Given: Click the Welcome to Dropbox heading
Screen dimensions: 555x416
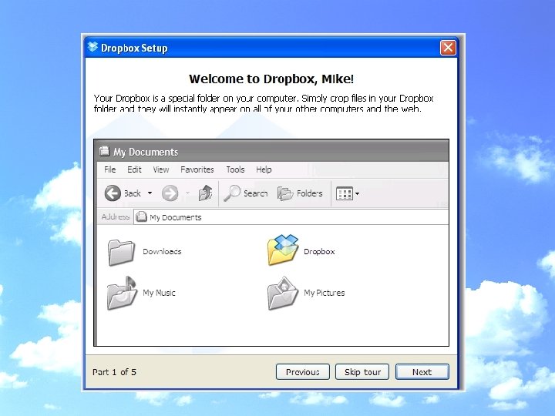Looking at the screenshot, I should pyautogui.click(x=271, y=79).
